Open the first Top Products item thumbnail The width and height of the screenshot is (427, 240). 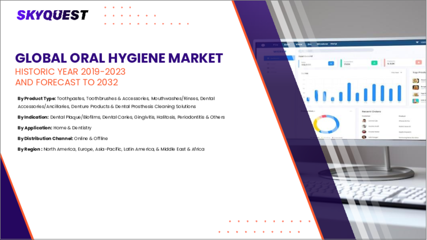(415, 81)
